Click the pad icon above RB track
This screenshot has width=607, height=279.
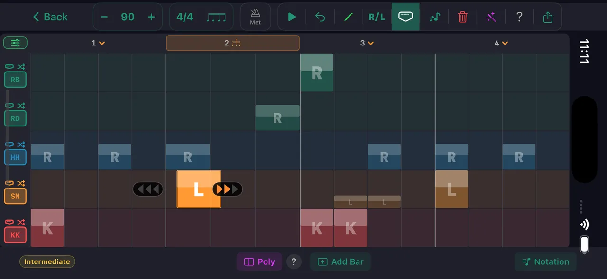[9, 67]
